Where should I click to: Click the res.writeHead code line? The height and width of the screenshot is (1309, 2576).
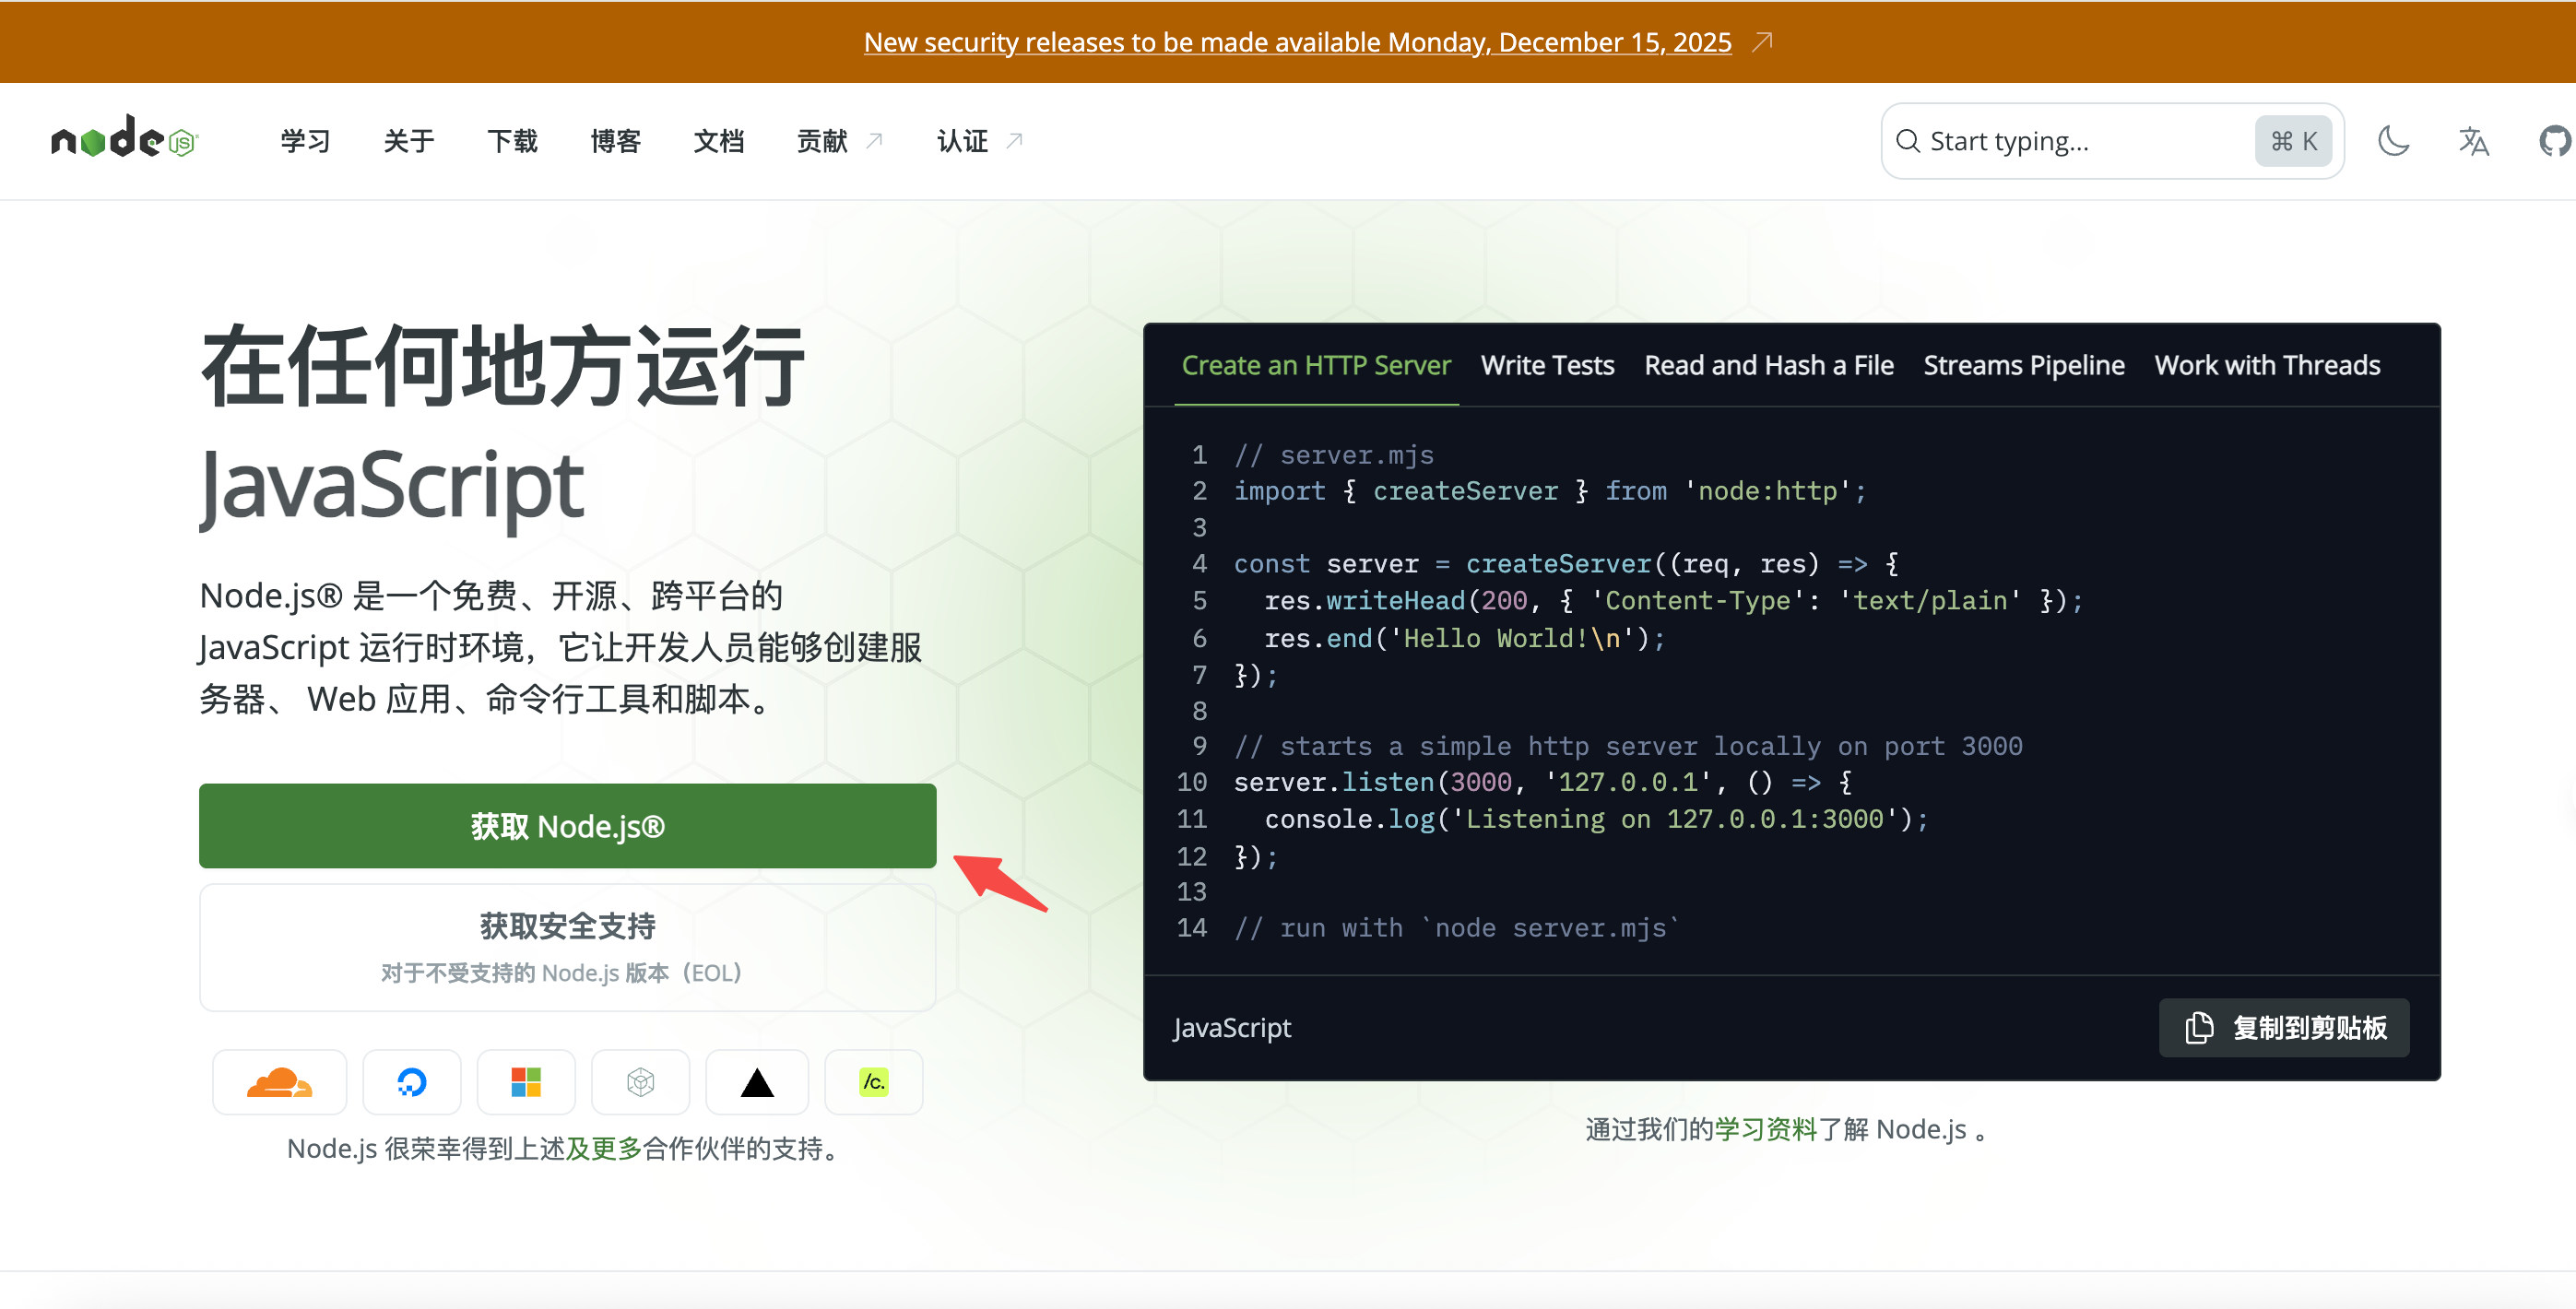[1673, 600]
